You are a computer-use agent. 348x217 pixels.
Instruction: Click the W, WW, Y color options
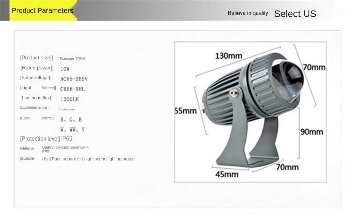72,130
